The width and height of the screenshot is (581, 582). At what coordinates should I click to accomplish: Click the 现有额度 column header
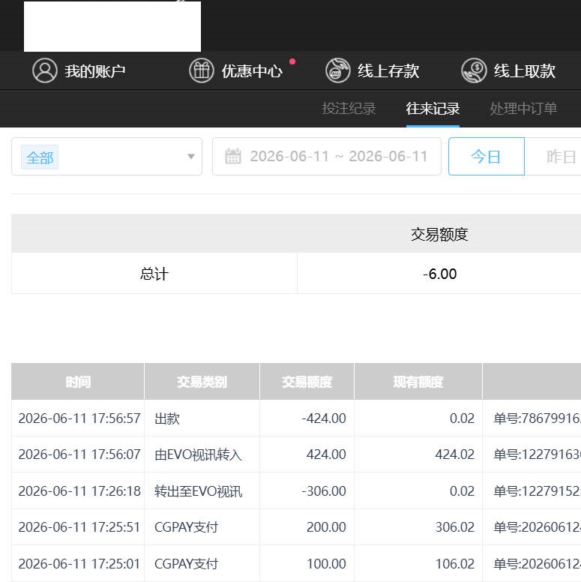click(418, 382)
